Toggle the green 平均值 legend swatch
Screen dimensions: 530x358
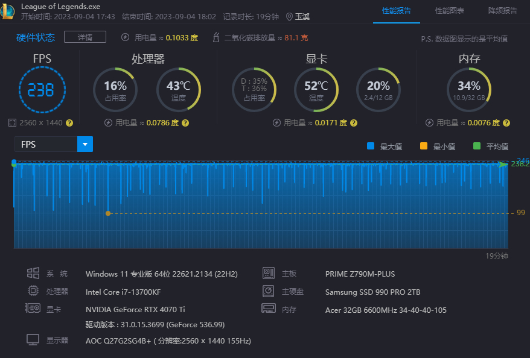point(477,146)
